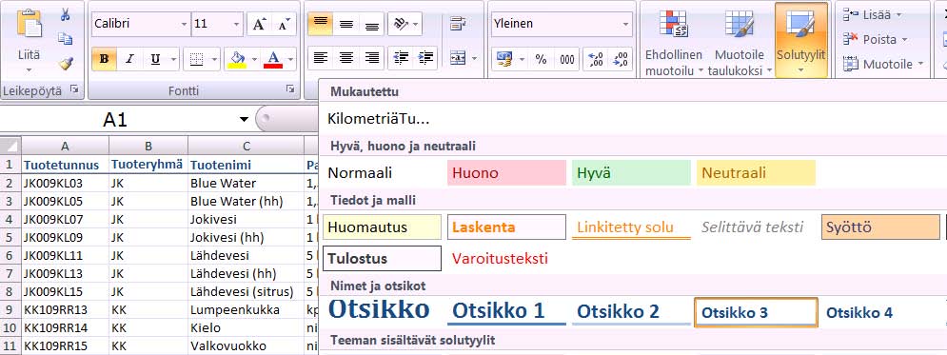Image resolution: width=947 pixels, height=355 pixels.
Task: Click the select-all corner of the sheet
Action: [x=10, y=146]
